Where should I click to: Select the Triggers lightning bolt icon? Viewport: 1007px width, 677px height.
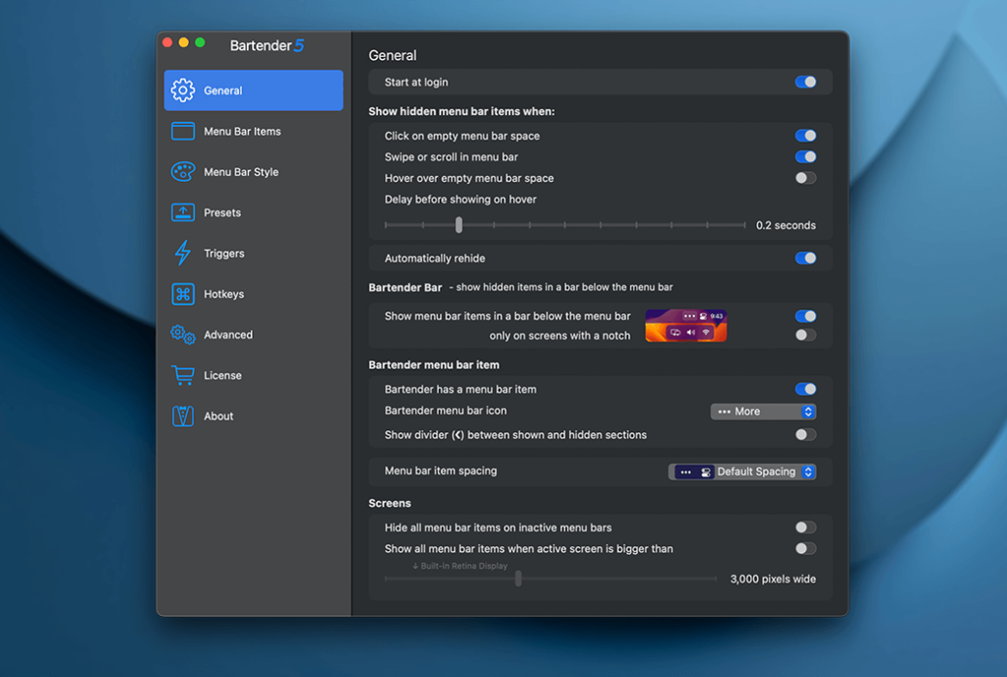pos(183,253)
